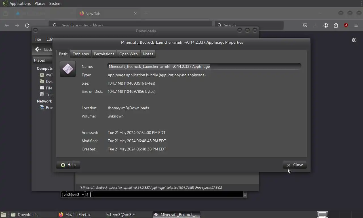Click the Accessed timestamp 07:54:00 PM

tap(137, 133)
